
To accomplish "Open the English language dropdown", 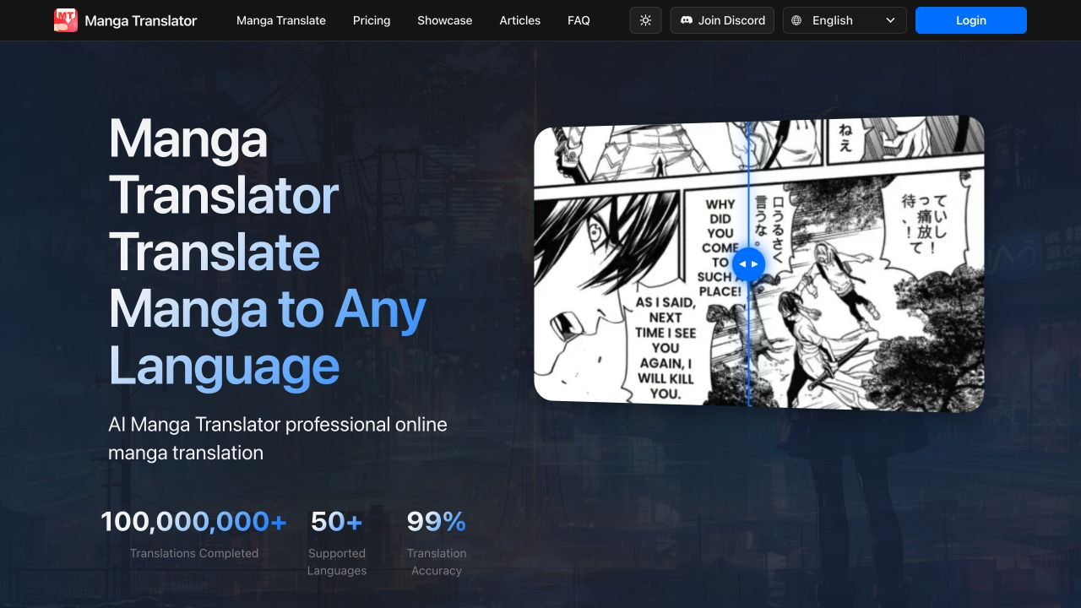I will click(x=845, y=20).
